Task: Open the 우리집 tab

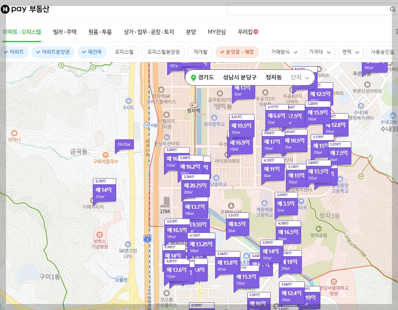Action: pos(248,32)
